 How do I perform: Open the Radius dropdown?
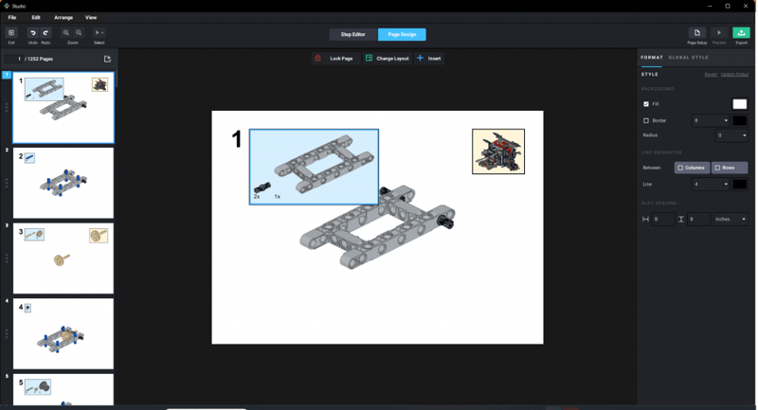pyautogui.click(x=731, y=135)
